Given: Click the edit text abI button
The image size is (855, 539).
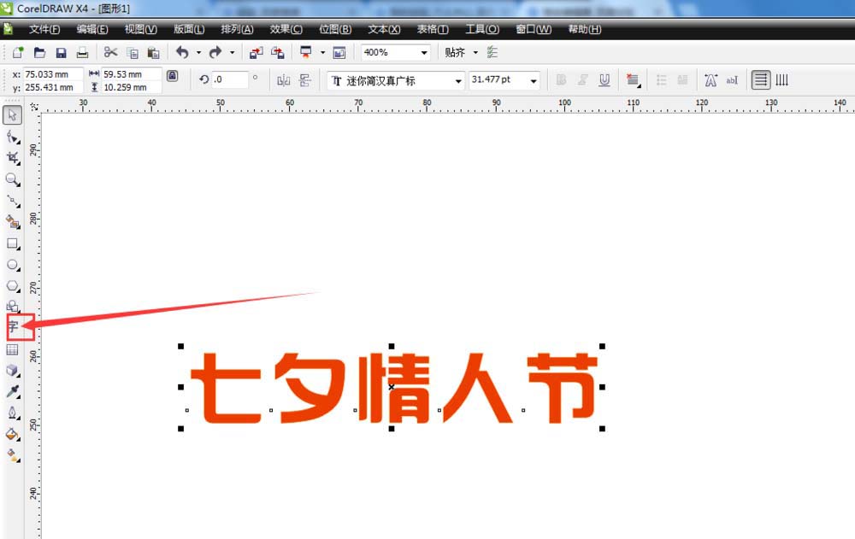Looking at the screenshot, I should [732, 80].
